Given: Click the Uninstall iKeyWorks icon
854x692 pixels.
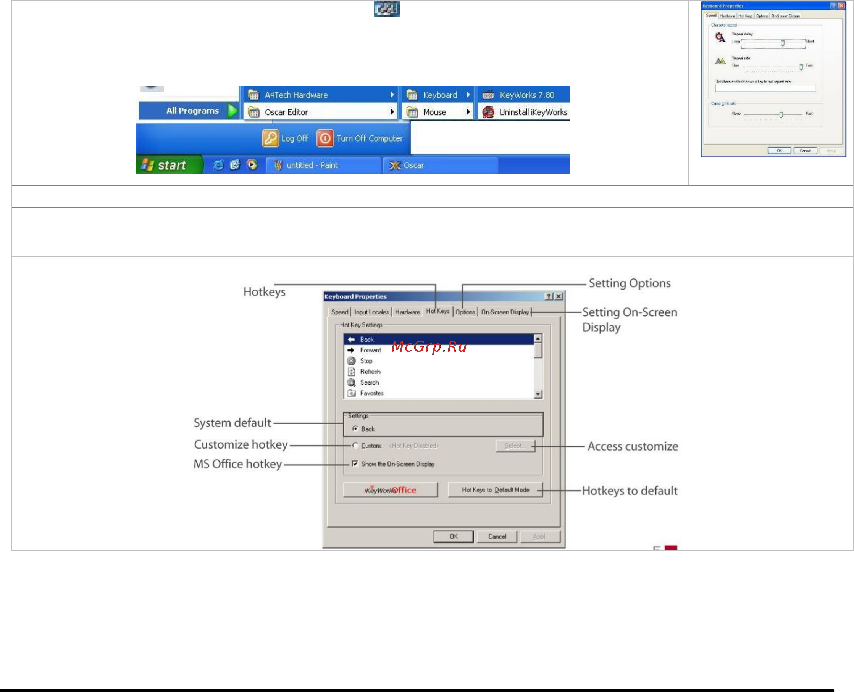Looking at the screenshot, I should tap(488, 113).
